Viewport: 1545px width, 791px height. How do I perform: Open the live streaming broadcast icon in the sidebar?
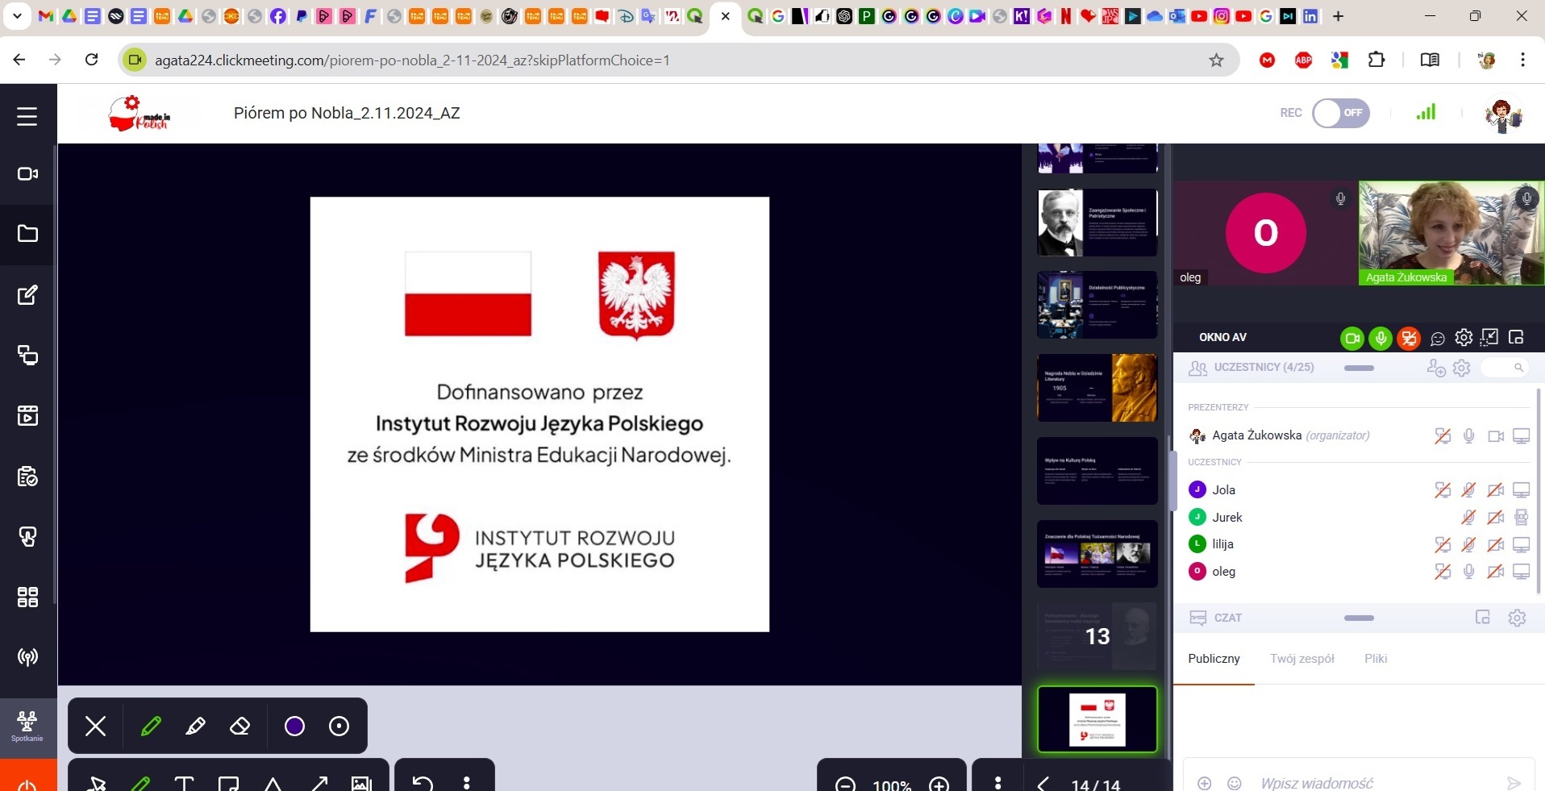click(27, 657)
